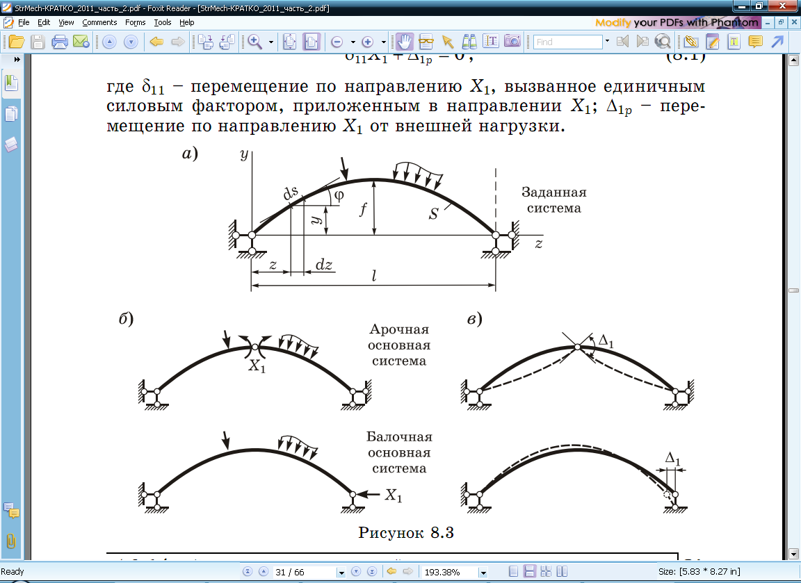Viewport: 801px width, 583px height.
Task: Open the 193.38% zoom level dropdown
Action: 483,573
